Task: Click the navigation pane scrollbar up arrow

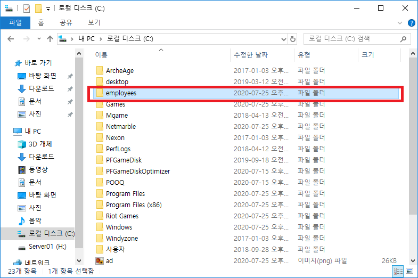Action: click(x=79, y=53)
